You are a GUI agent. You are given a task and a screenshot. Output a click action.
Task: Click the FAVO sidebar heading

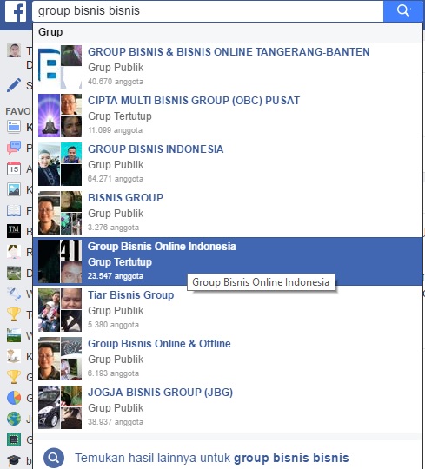point(18,111)
